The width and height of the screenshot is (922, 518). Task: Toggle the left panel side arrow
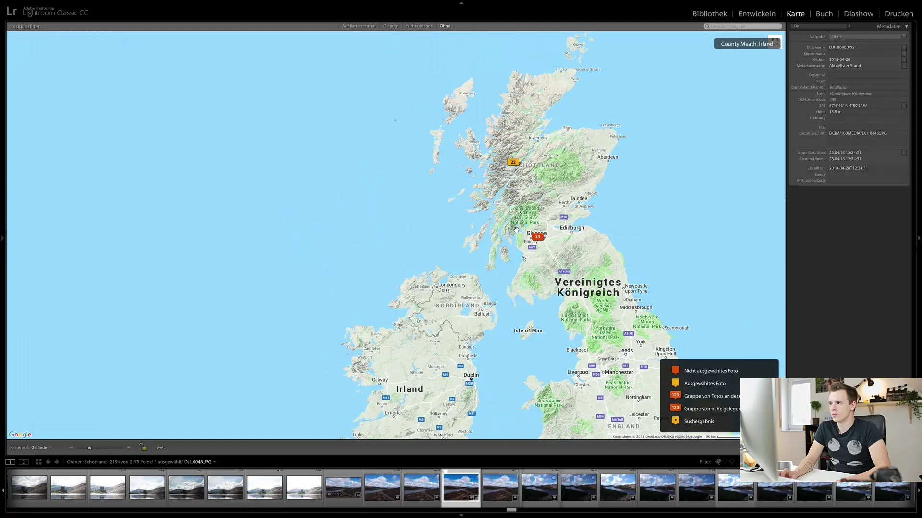[x=3, y=238]
